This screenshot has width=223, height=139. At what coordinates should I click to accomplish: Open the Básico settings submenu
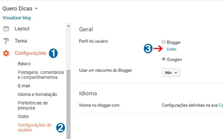(24, 64)
